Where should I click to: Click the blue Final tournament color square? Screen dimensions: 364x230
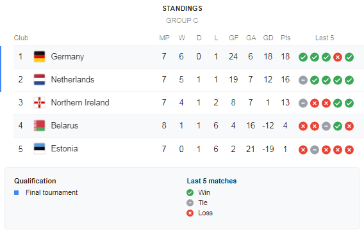16,193
